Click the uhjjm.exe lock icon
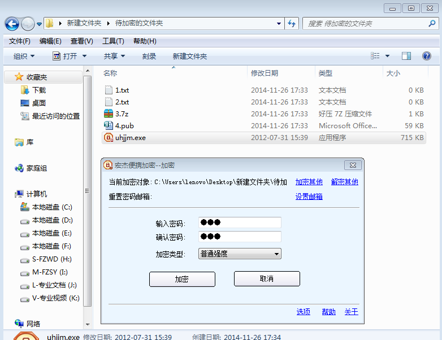This screenshot has height=340, width=442. [x=109, y=137]
